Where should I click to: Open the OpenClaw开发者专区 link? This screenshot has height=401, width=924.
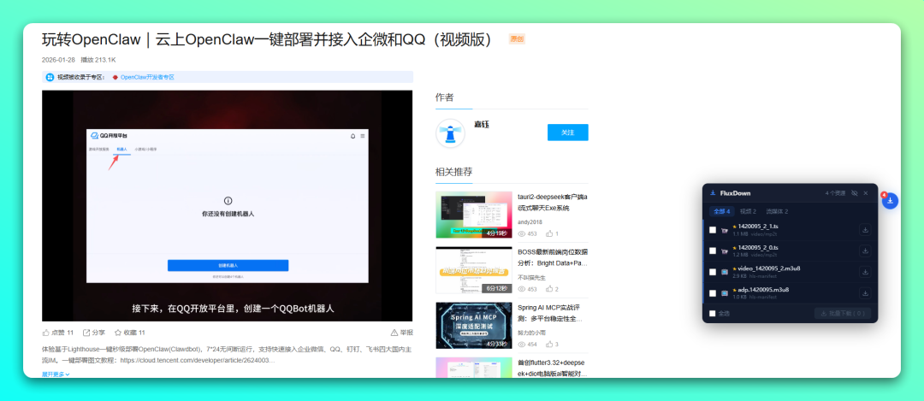click(146, 77)
